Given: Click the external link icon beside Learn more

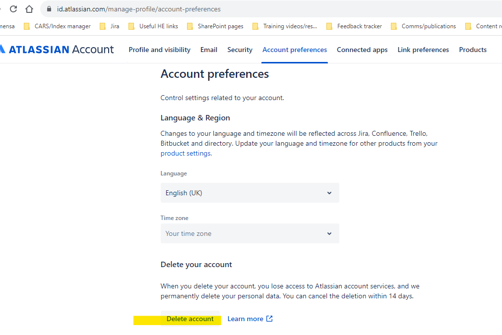Looking at the screenshot, I should tap(269, 319).
